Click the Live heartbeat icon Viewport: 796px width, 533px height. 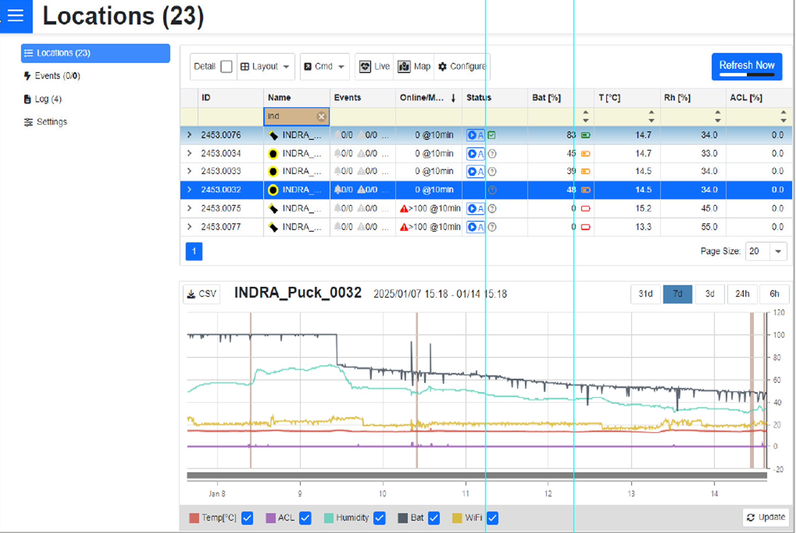[x=365, y=66]
